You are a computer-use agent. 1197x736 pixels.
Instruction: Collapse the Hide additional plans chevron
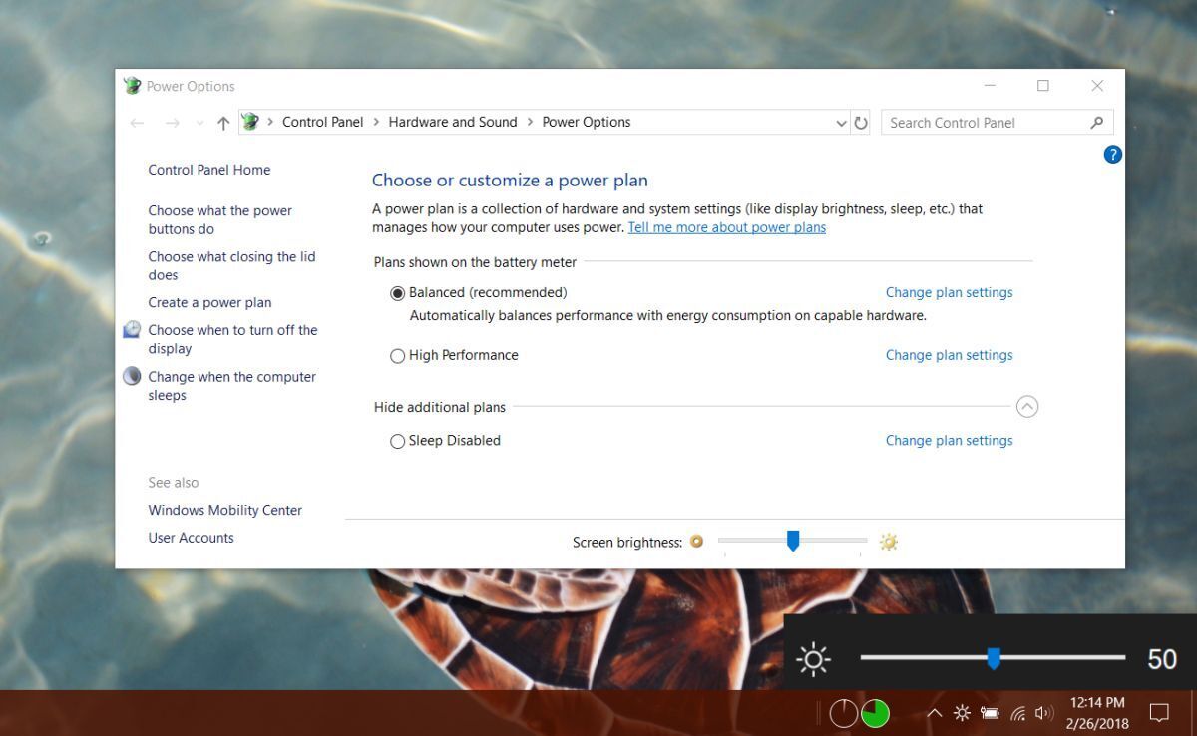tap(1027, 407)
